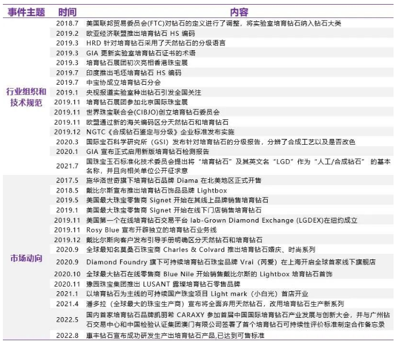
Task: Select the 印度推出毛坯培育钻石 HS 编码 row
Action: (x=134, y=73)
